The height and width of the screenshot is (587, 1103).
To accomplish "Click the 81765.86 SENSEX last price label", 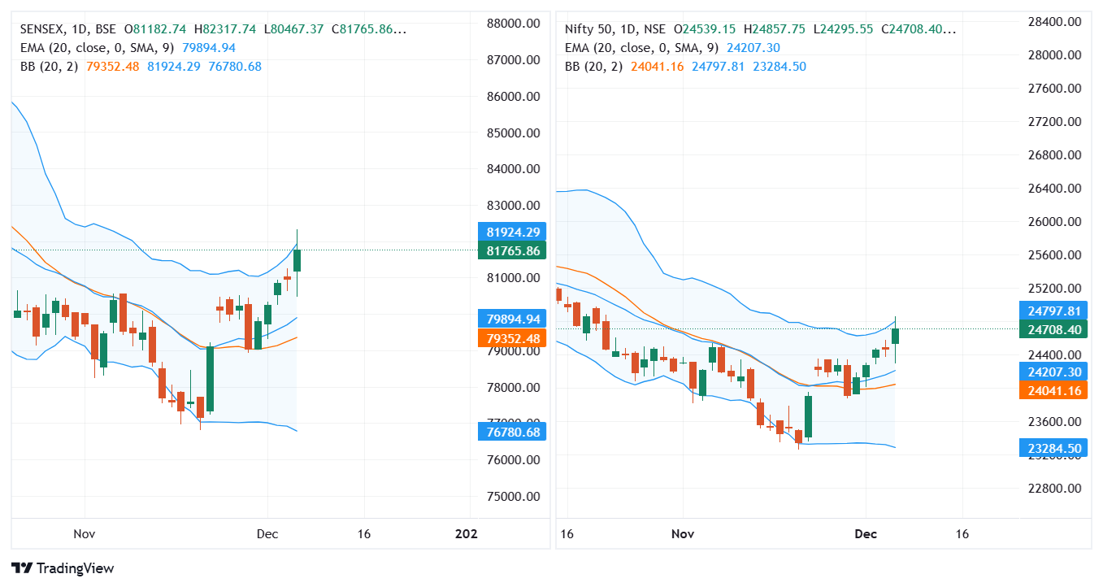I will tap(512, 251).
